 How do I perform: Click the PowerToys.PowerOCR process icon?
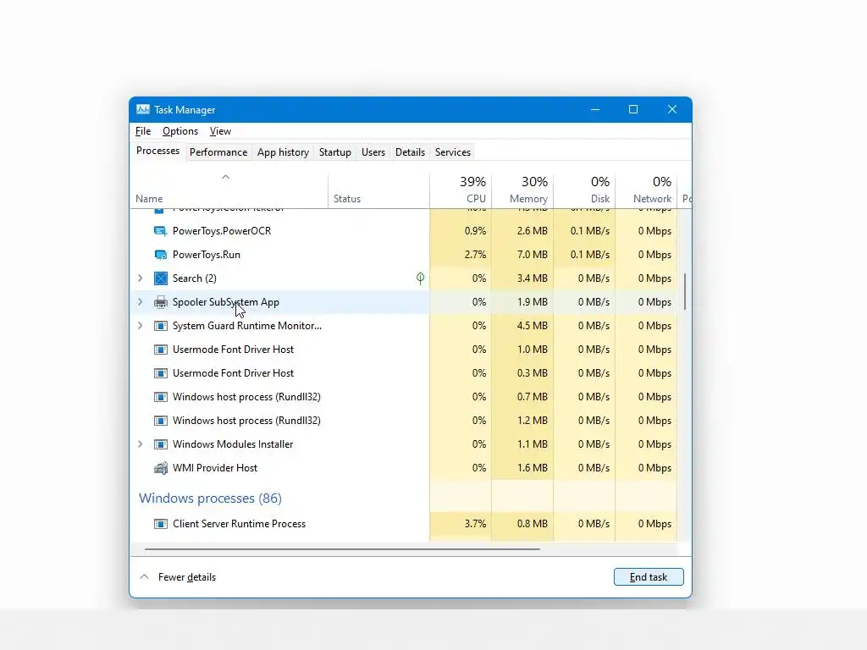coord(160,231)
